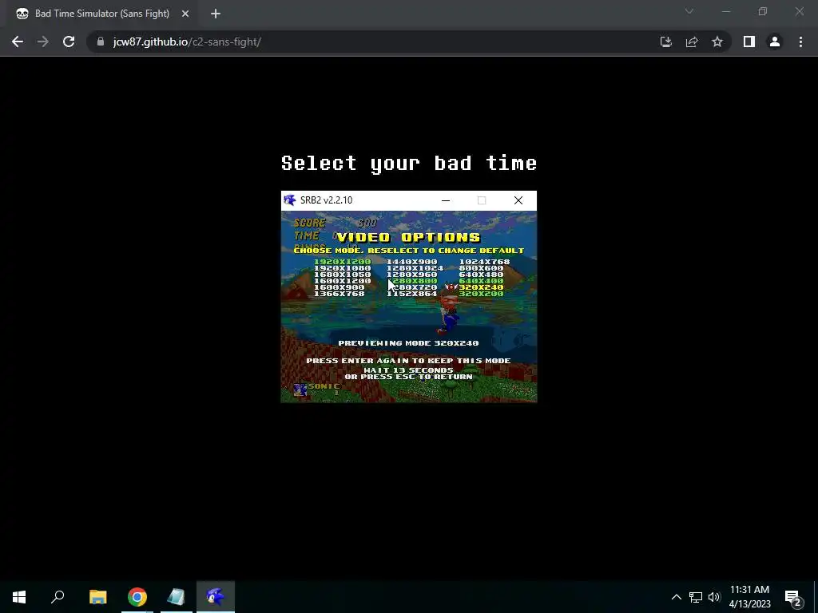Choose the 1280x960 resolution
The width and height of the screenshot is (818, 613).
tap(411, 275)
